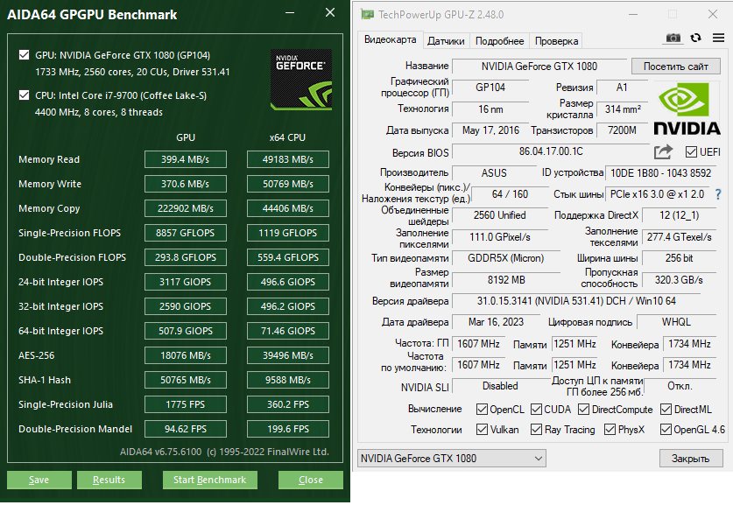
Task: Click CPU Memory Read value 49183 MB/s
Action: tap(288, 159)
